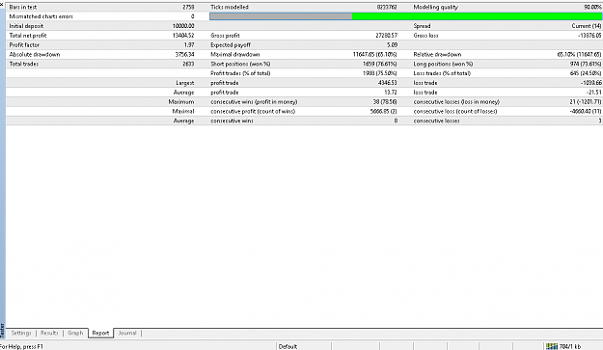Click the 'Total net profit' label
Screen dimensions: 603x350
pyautogui.click(x=28, y=36)
